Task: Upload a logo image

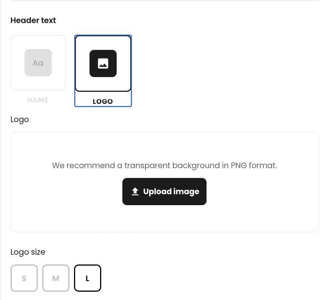Action: [164, 192]
